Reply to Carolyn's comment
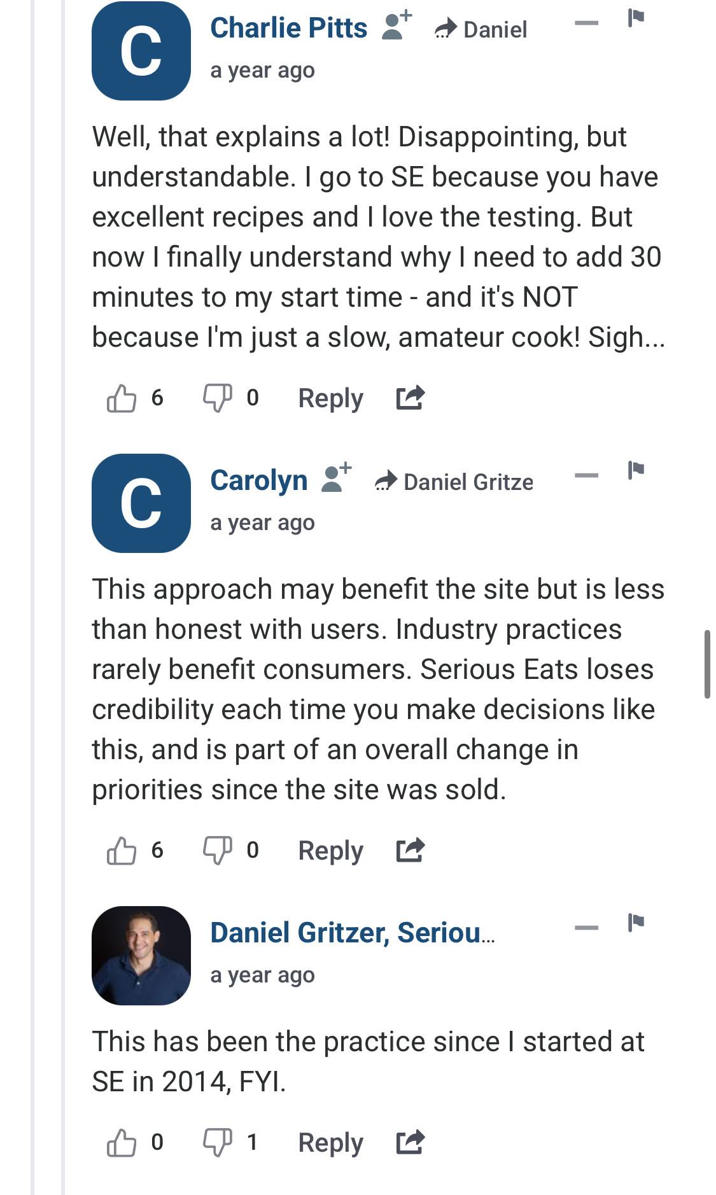 (330, 851)
